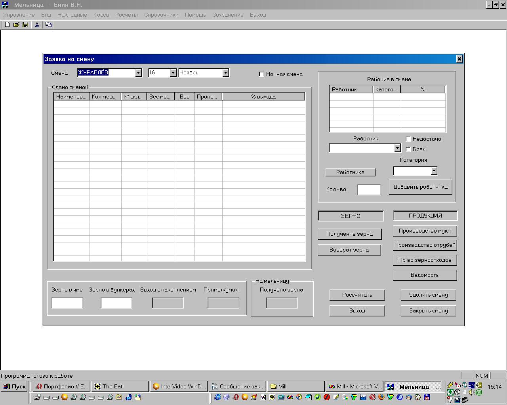Image resolution: width=507 pixels, height=405 pixels.
Task: Click the Пуск start button
Action: pos(14,386)
